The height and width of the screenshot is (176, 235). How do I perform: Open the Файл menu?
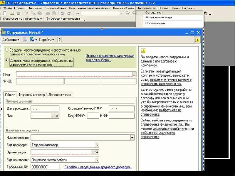coord(7,8)
